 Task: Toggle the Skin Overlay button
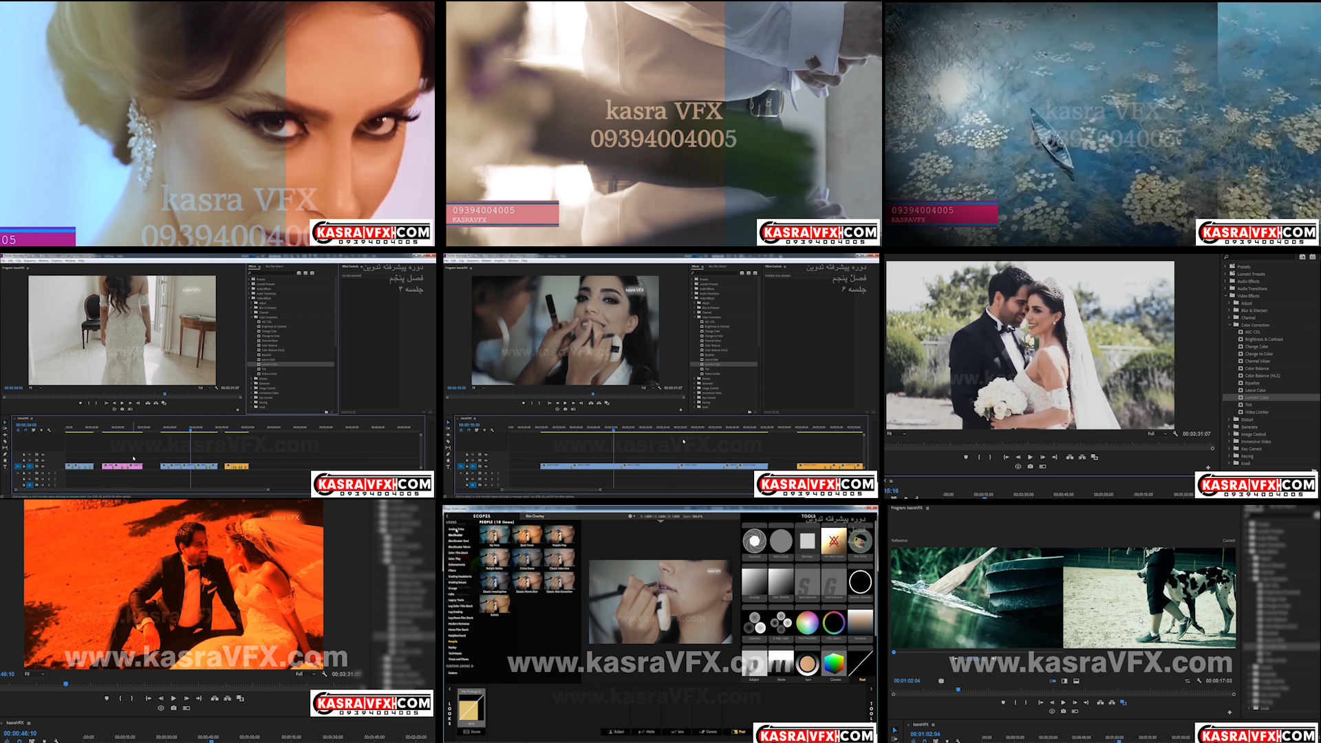(x=535, y=516)
